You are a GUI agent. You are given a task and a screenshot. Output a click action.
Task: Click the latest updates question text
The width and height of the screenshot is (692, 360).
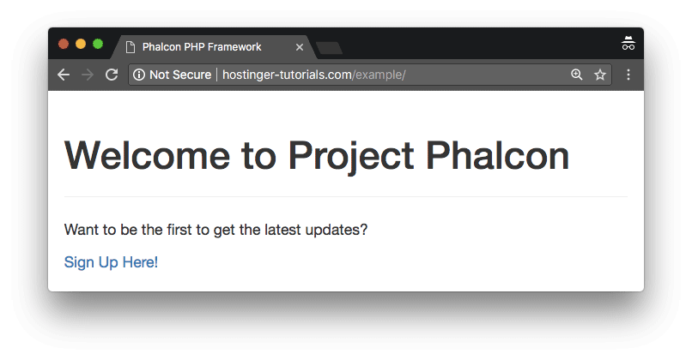pyautogui.click(x=215, y=230)
